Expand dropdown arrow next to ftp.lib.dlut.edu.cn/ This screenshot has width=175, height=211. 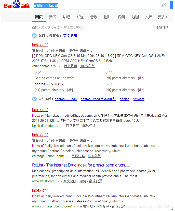click(61, 126)
